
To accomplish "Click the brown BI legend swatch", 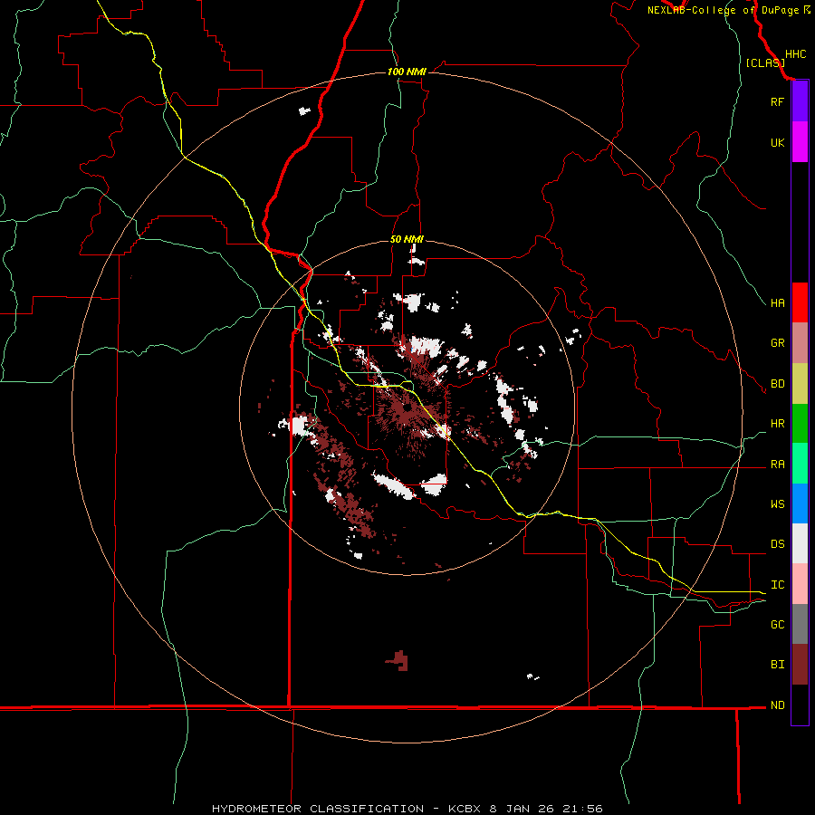I will point(800,665).
